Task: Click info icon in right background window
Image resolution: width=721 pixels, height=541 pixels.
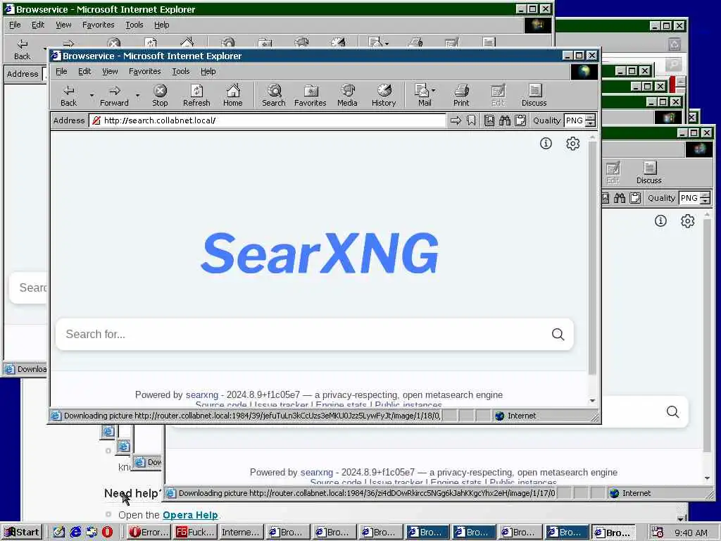Action: (x=660, y=220)
